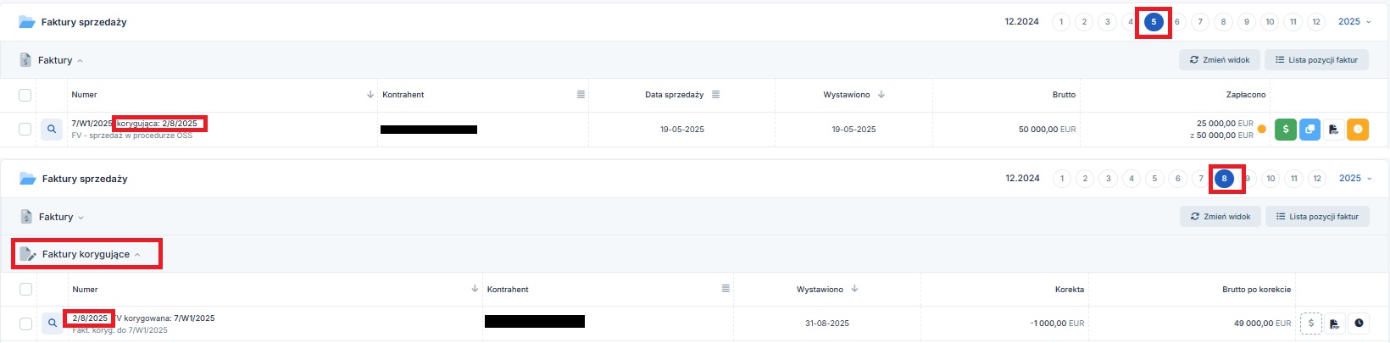Tick the checkbox for invoice 7/W1/2025 row
Image resolution: width=1390 pixels, height=343 pixels.
(x=25, y=130)
